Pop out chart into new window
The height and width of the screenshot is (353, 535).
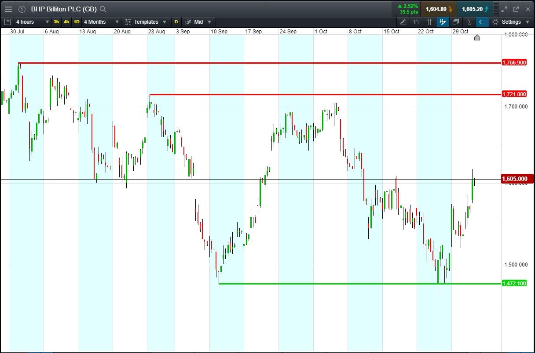516,9
